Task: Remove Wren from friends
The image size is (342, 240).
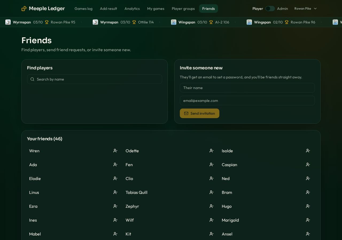Action: pyautogui.click(x=115, y=151)
